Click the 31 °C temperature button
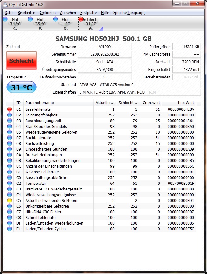Image resolution: width=207 pixels, height=274 pixels. [x=21, y=87]
